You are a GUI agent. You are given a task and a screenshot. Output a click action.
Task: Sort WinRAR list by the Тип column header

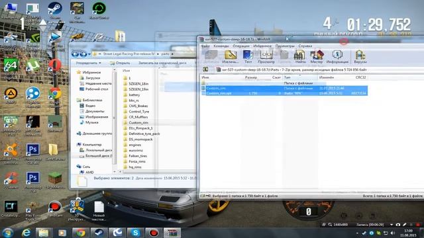(x=300, y=77)
